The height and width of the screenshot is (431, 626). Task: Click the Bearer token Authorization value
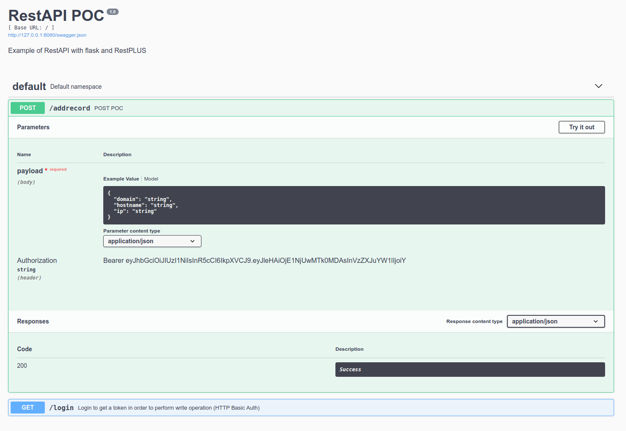(254, 261)
